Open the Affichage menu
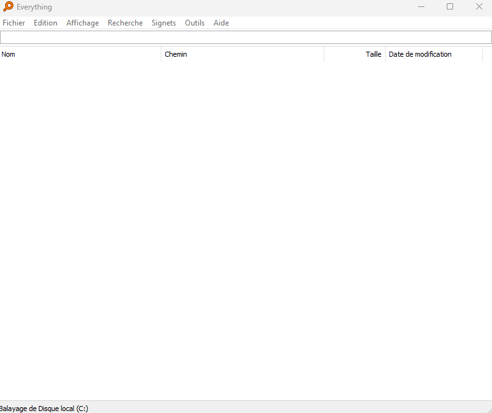This screenshot has width=492, height=413. (82, 23)
